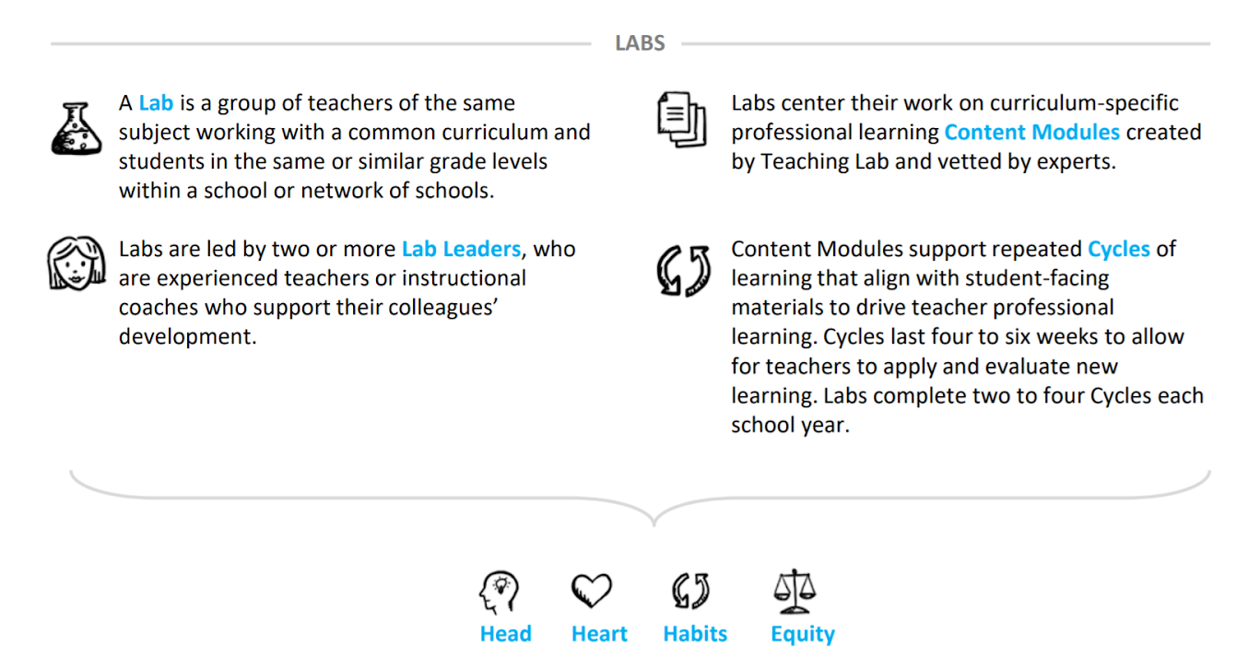Follow the blue Cycles link

(x=1119, y=250)
